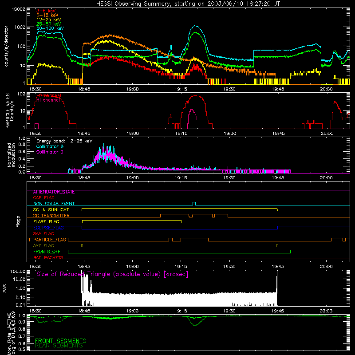Select the FRONT SEGMENTS legend label
This screenshot has width=355, height=355.
tap(61, 341)
